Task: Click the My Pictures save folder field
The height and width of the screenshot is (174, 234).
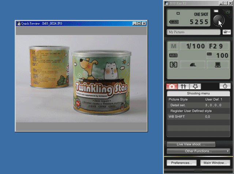Action: click(x=193, y=32)
